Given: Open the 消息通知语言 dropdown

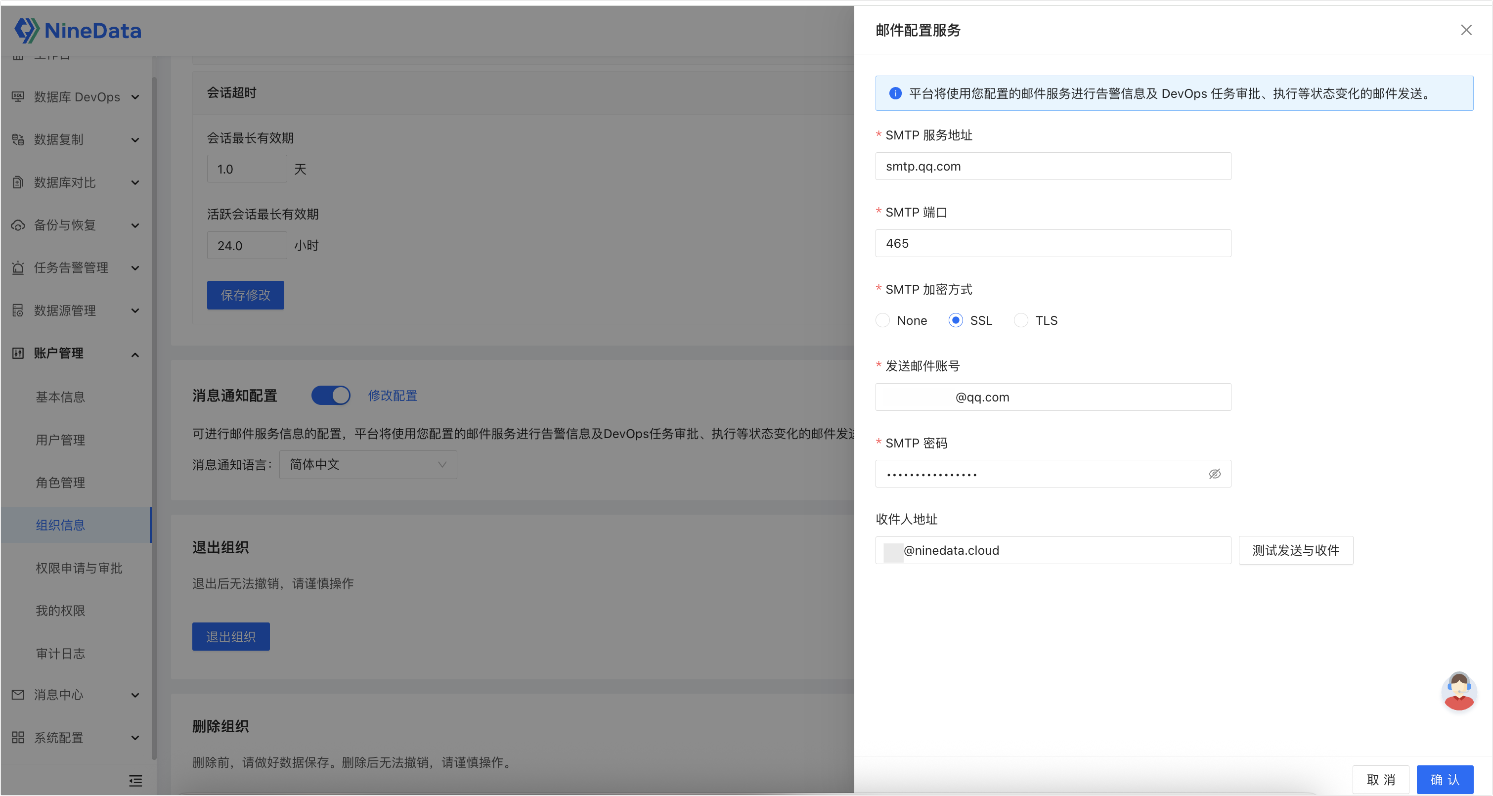Looking at the screenshot, I should (368, 465).
